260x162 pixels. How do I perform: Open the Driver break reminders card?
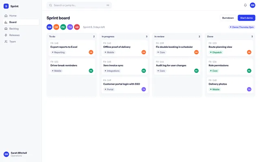[x=72, y=66]
